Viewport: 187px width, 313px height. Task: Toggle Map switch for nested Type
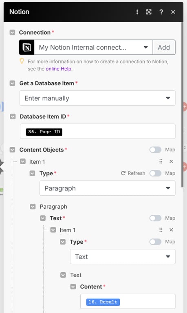155,242
